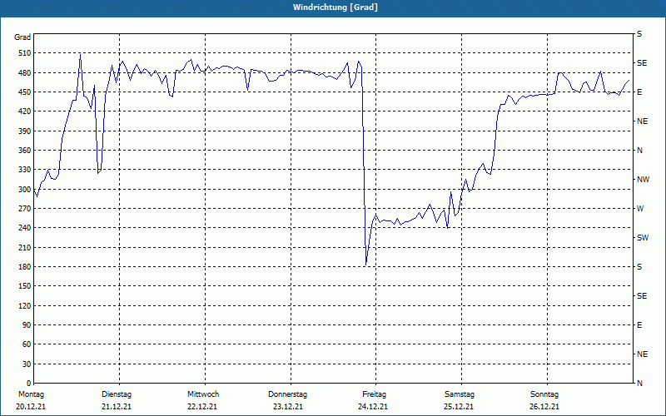Click the 210 value on the degree axis
Screen dimensions: 666x416
coord(25,247)
